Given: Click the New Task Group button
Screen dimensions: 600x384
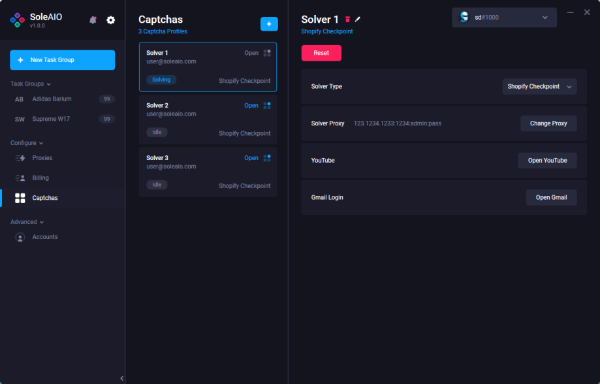Looking at the screenshot, I should (63, 59).
